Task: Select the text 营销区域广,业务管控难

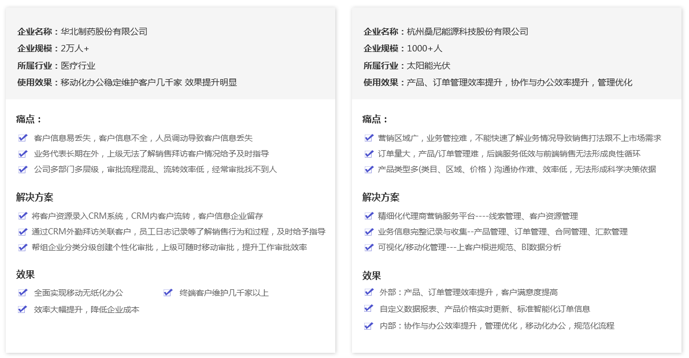Action: (423, 138)
